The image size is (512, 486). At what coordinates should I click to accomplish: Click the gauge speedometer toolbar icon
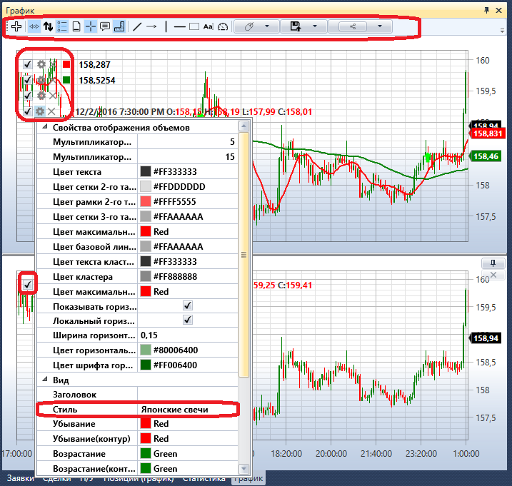(223, 26)
